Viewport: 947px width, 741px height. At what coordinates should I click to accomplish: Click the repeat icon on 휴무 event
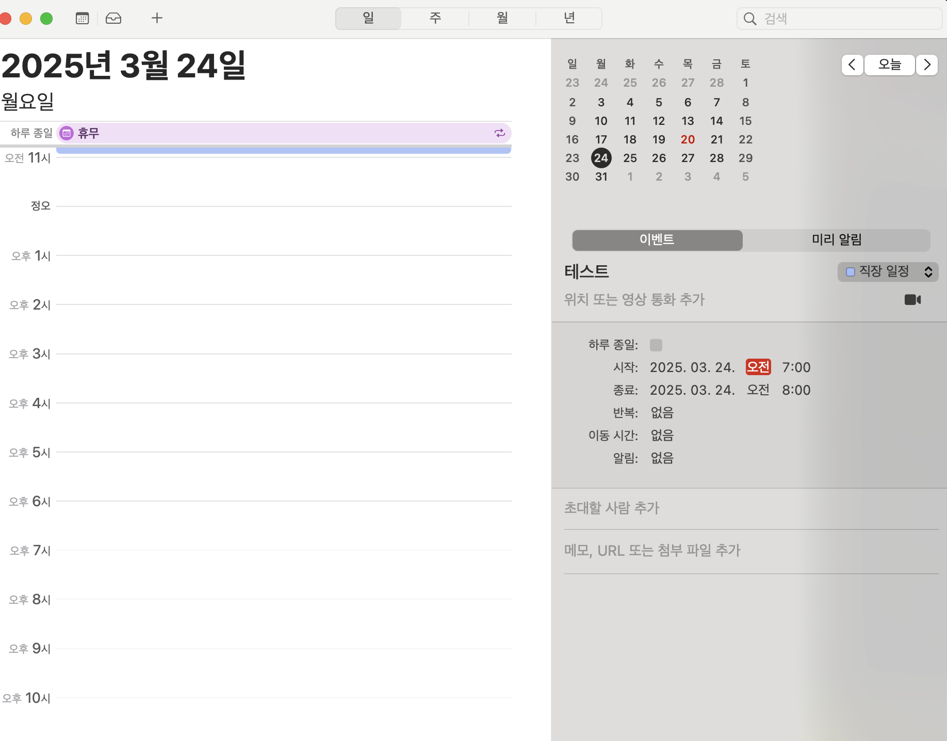coord(499,133)
